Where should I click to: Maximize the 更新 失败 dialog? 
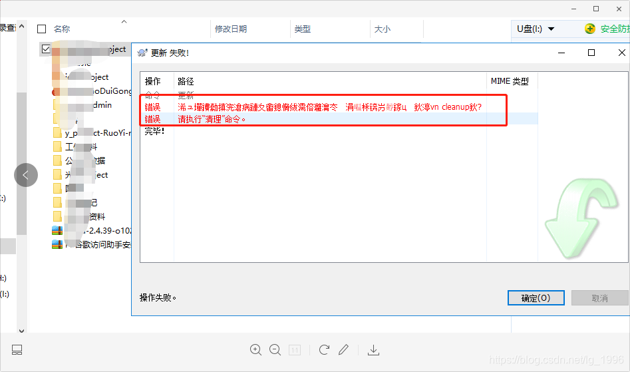(x=591, y=53)
